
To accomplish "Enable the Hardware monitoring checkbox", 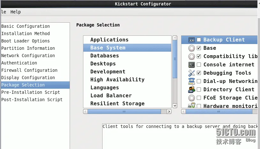I will pos(199,106).
